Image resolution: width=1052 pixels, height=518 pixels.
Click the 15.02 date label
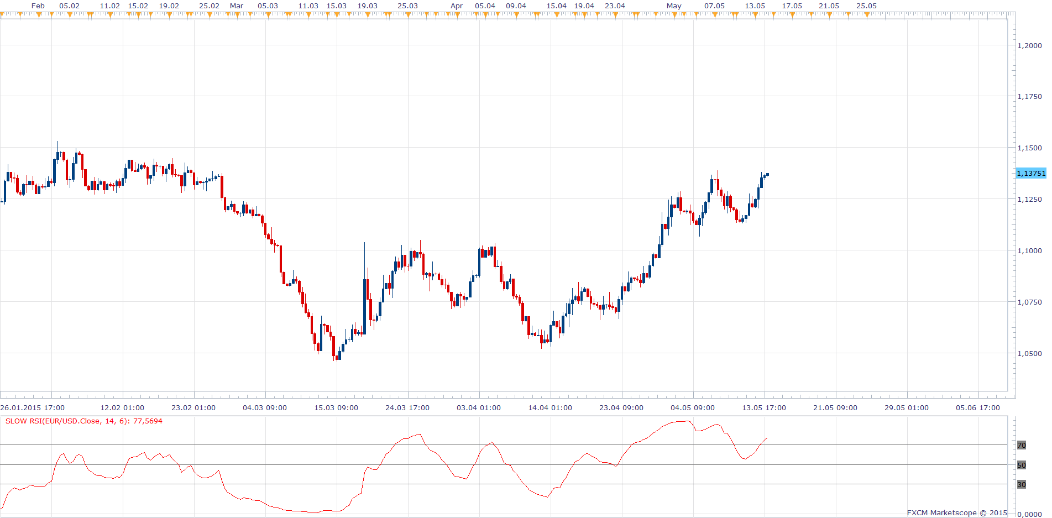[x=138, y=6]
